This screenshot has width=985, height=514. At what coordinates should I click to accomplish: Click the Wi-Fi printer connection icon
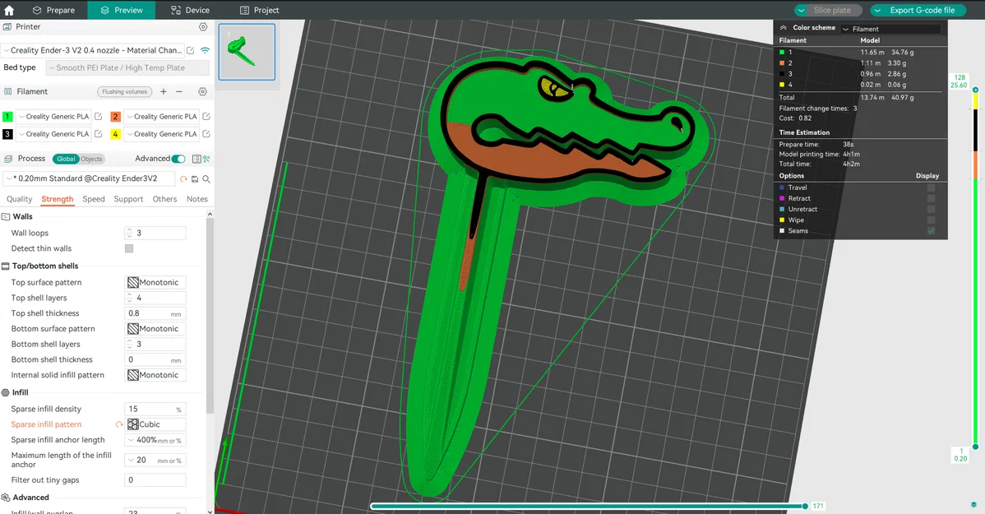(x=205, y=50)
